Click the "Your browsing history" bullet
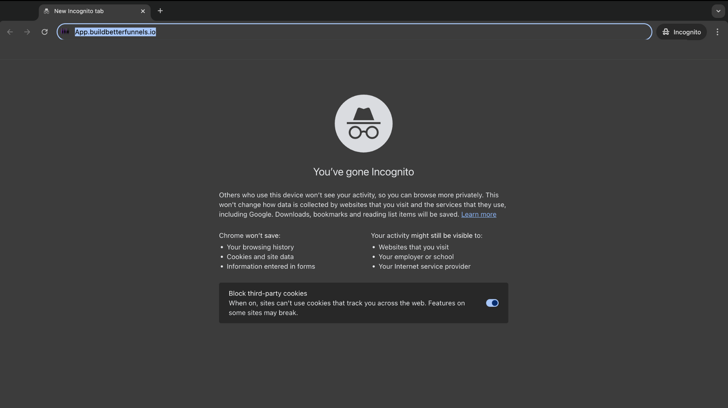Screen dimensions: 728x408 tap(260, 247)
